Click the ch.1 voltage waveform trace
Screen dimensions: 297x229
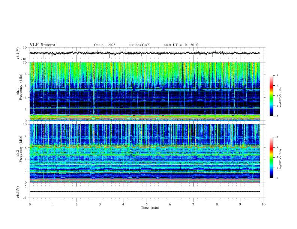coord(144,53)
